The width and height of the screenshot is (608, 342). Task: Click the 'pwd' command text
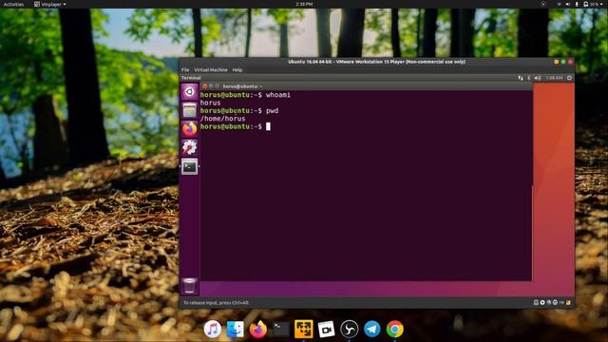[273, 110]
